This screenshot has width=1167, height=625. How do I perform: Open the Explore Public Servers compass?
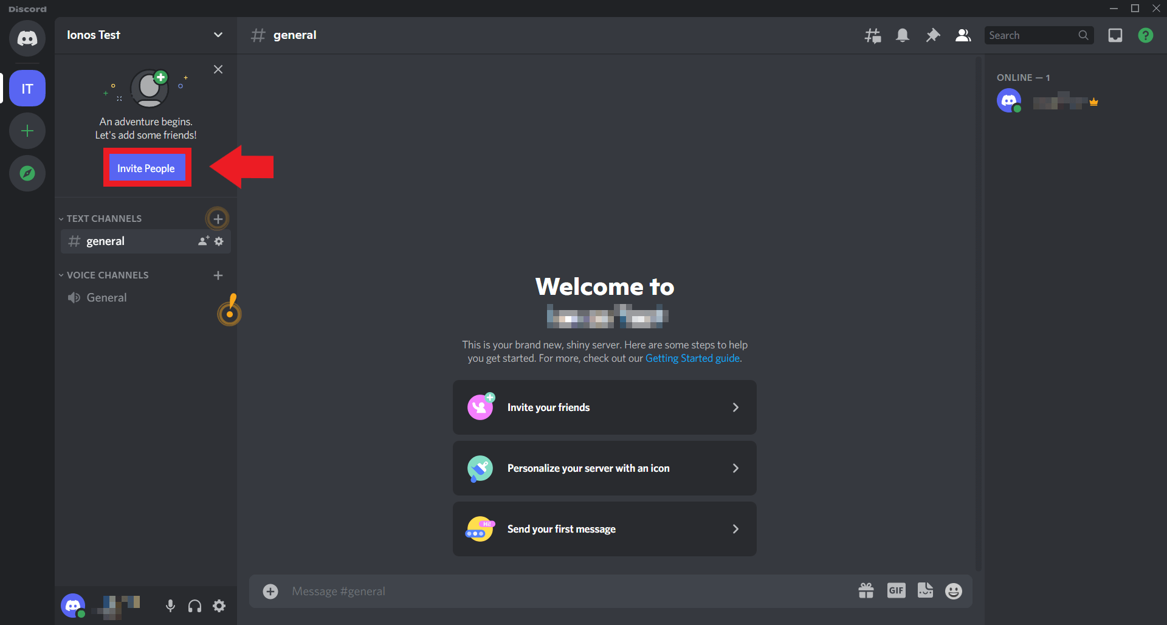tap(27, 173)
